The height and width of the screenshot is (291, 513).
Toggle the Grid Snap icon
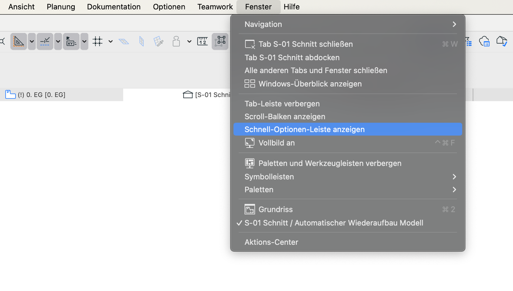[x=97, y=42]
